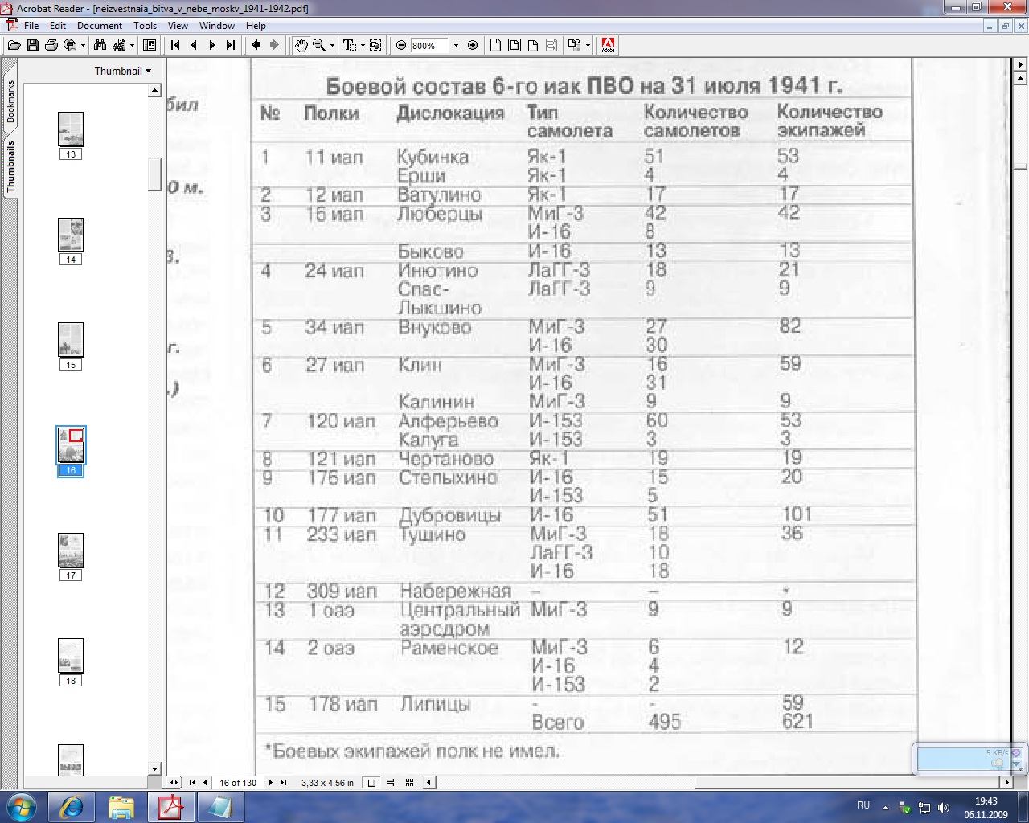The height and width of the screenshot is (823, 1029).
Task: Open the Document menu
Action: (x=100, y=26)
